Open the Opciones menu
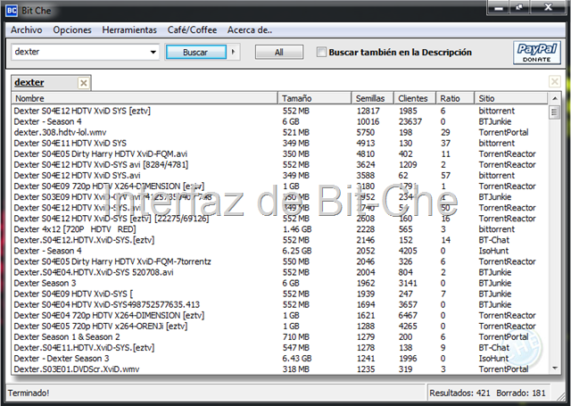The width and height of the screenshot is (571, 406). [72, 29]
